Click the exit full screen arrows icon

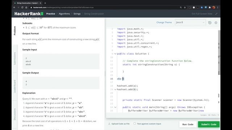pos(216,14)
